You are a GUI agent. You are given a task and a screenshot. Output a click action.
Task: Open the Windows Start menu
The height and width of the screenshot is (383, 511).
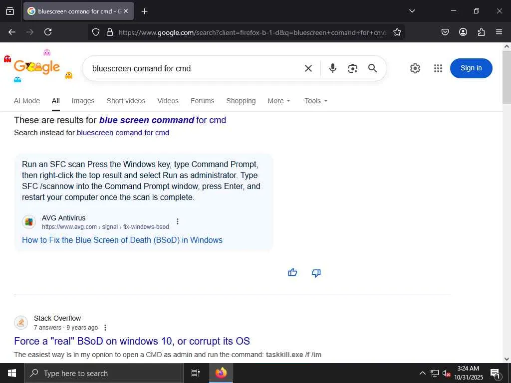pos(12,373)
